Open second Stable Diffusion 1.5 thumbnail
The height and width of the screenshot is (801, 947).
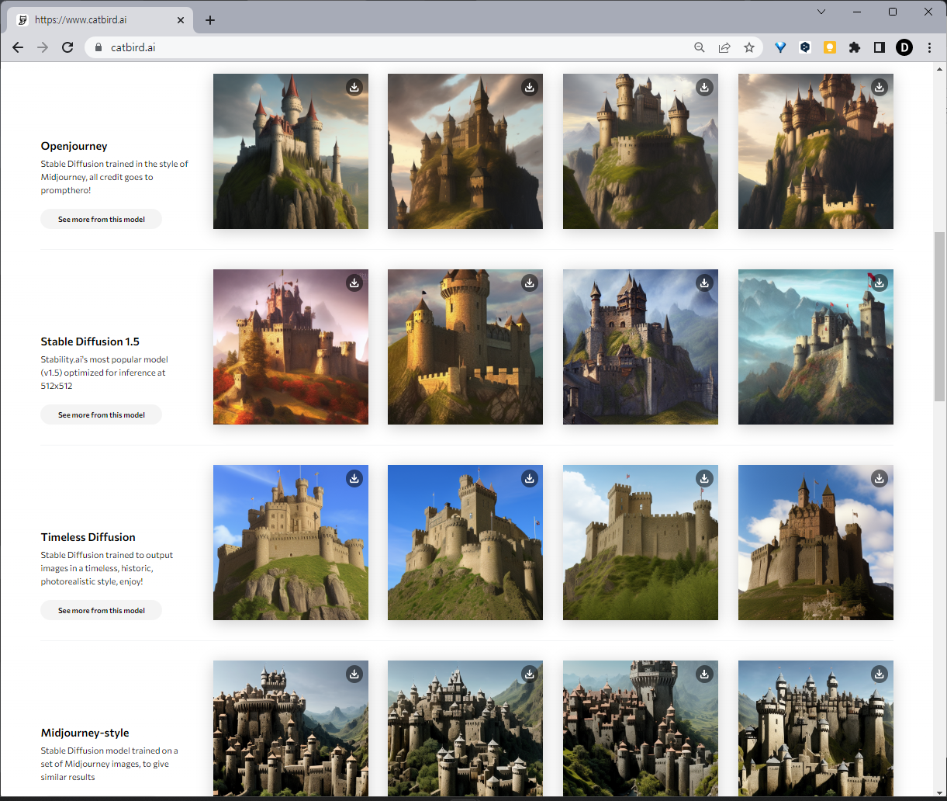click(x=465, y=347)
